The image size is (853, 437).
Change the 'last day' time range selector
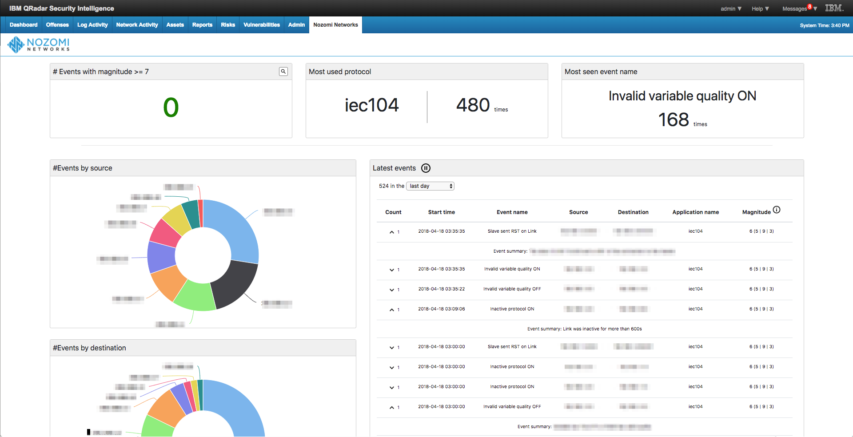pos(430,186)
